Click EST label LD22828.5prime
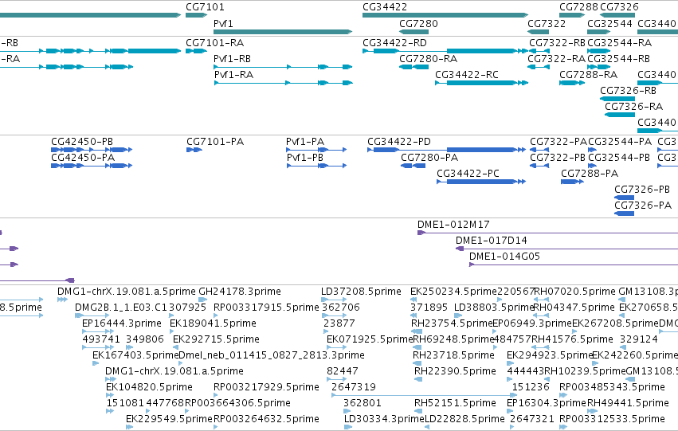Viewport: 678px width, 431px height. coord(464,420)
